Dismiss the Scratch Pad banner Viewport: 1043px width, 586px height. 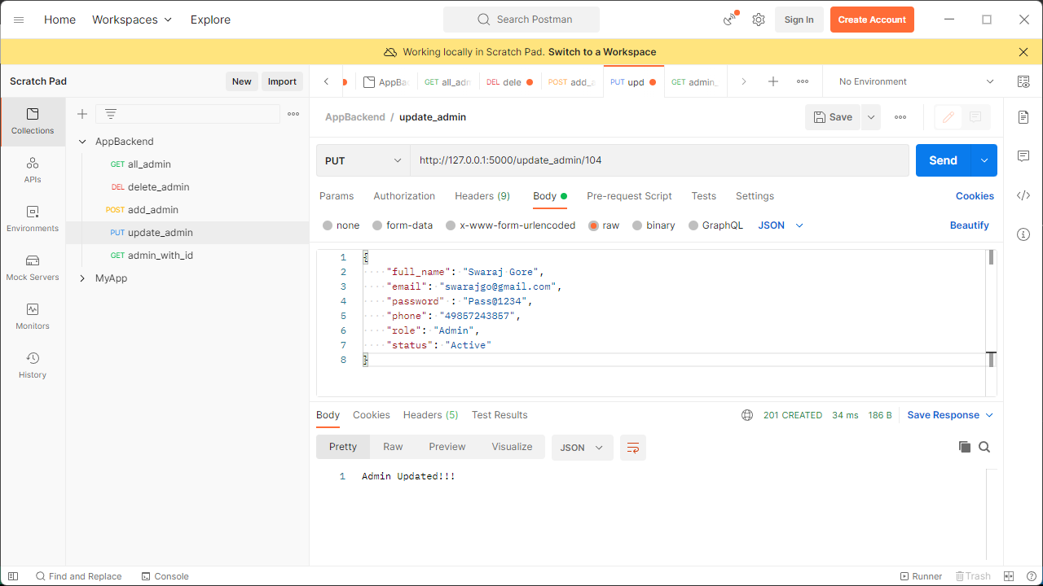tap(1023, 52)
